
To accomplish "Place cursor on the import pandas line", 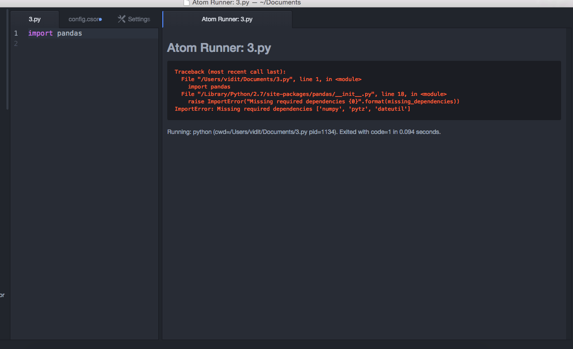I will (x=54, y=33).
